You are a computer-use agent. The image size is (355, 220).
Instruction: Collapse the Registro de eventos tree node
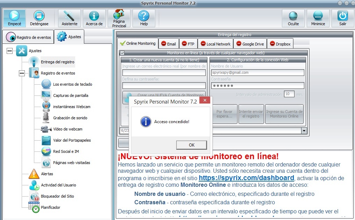(22, 73)
